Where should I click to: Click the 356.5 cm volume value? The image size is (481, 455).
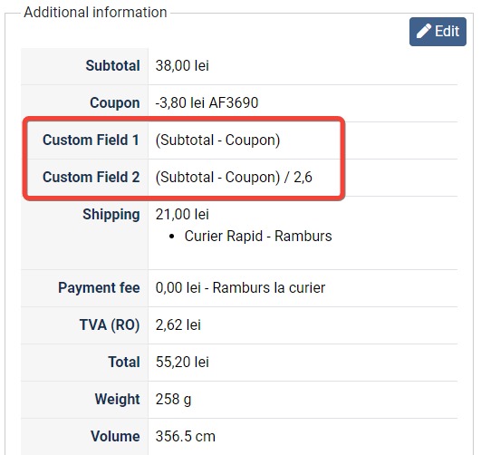(186, 437)
